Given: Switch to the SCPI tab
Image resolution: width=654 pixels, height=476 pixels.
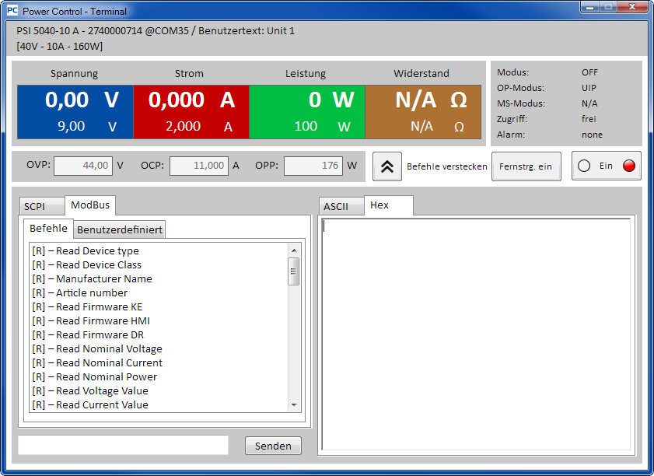Looking at the screenshot, I should 35,206.
